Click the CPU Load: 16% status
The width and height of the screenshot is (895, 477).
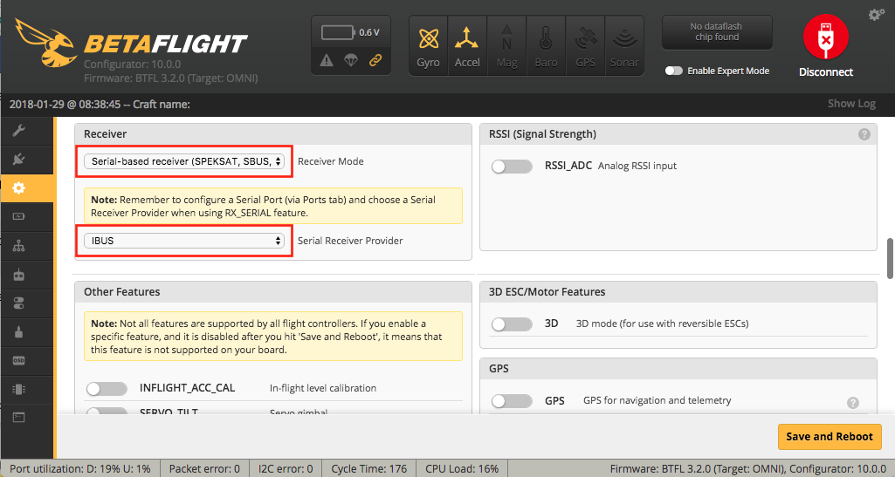point(462,469)
